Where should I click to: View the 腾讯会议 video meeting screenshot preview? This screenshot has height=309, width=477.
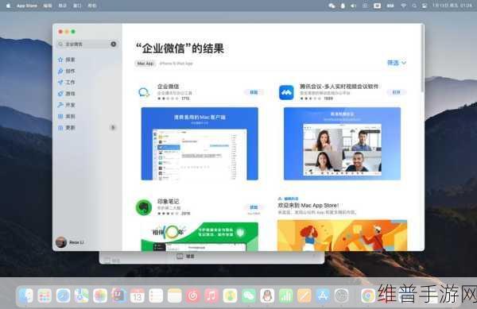342,144
